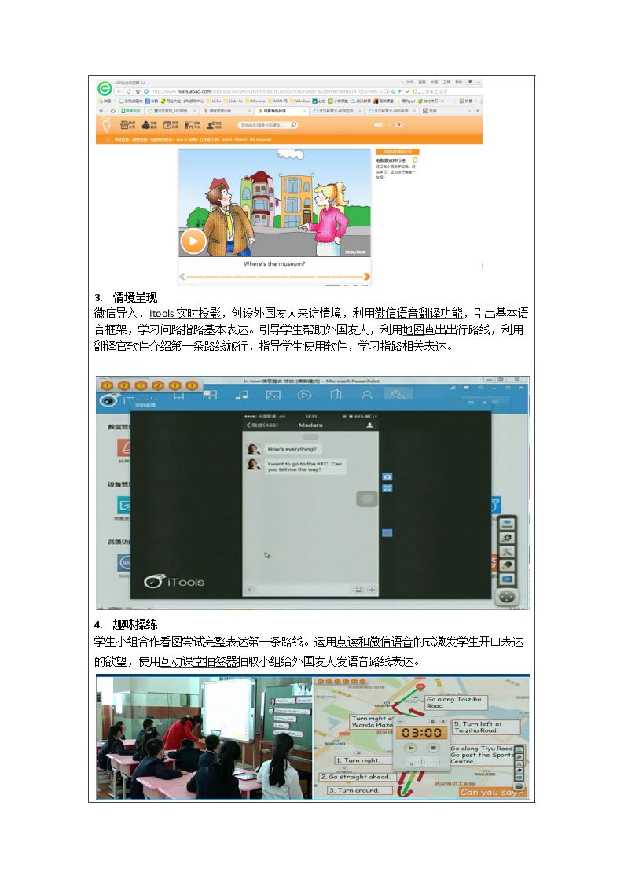Click the magnifier icon in the search box
This screenshot has height=883, width=624.
coord(293,125)
